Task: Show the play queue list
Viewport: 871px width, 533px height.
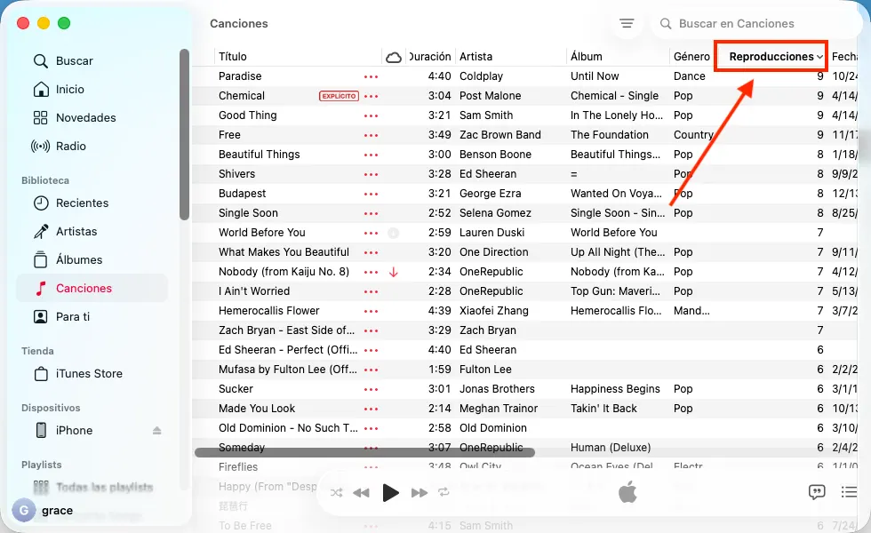Action: [849, 492]
